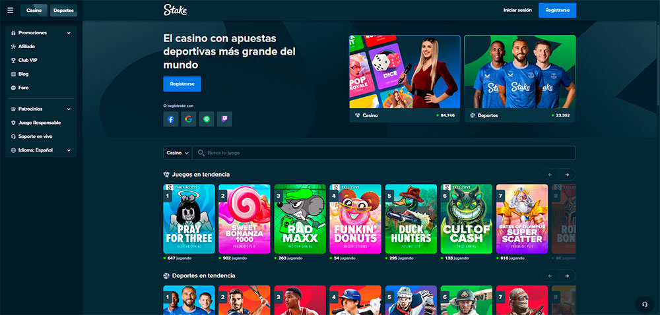
Task: Open the Rad Maxx game
Action: (x=300, y=219)
